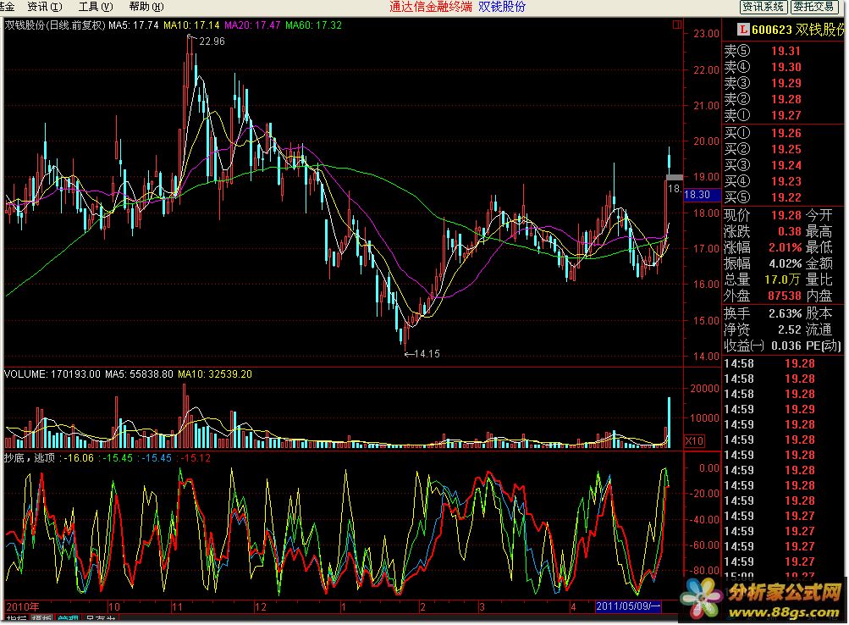The width and height of the screenshot is (849, 625).
Task: Click the -80.00 indicator axis label
Action: 705,571
